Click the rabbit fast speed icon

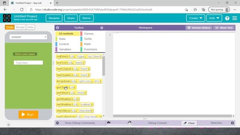pos(129,122)
